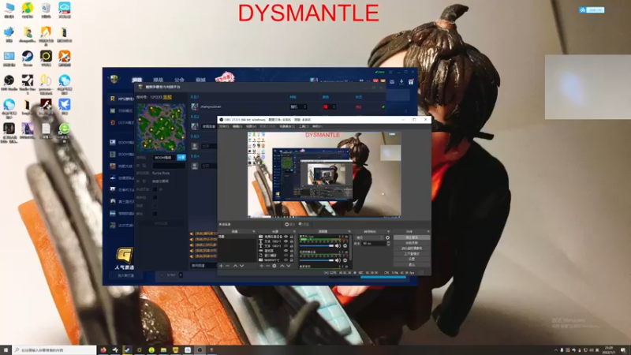This screenshot has height=355, width=631.
Task: Adjust the first audio track volume slider
Action: 316,245
